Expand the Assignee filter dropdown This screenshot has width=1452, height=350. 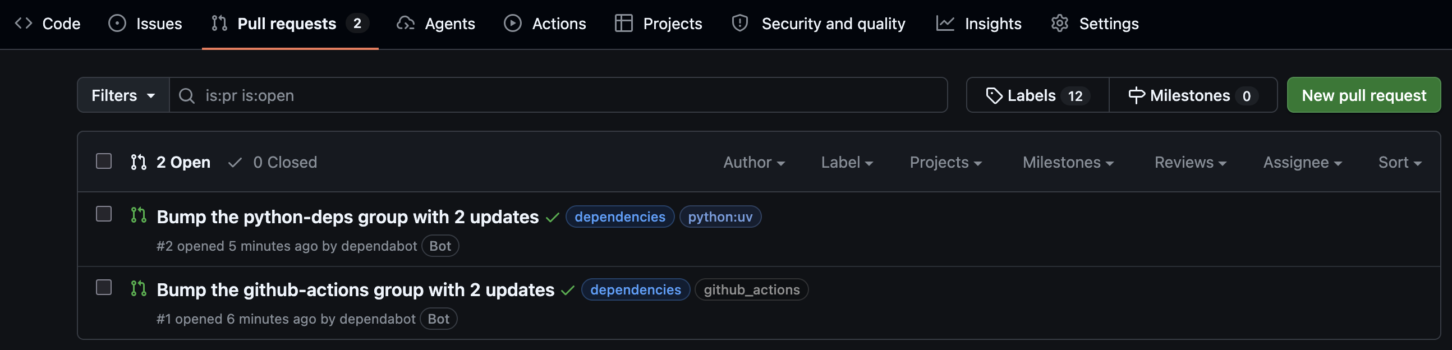click(1303, 162)
